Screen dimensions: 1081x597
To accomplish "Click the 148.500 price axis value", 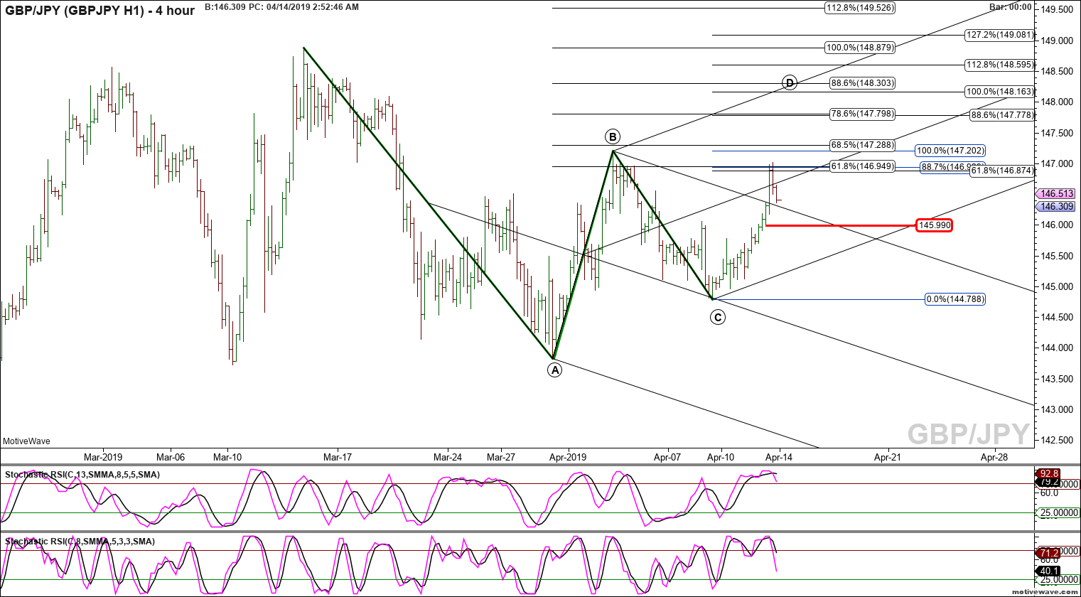I will point(1058,71).
